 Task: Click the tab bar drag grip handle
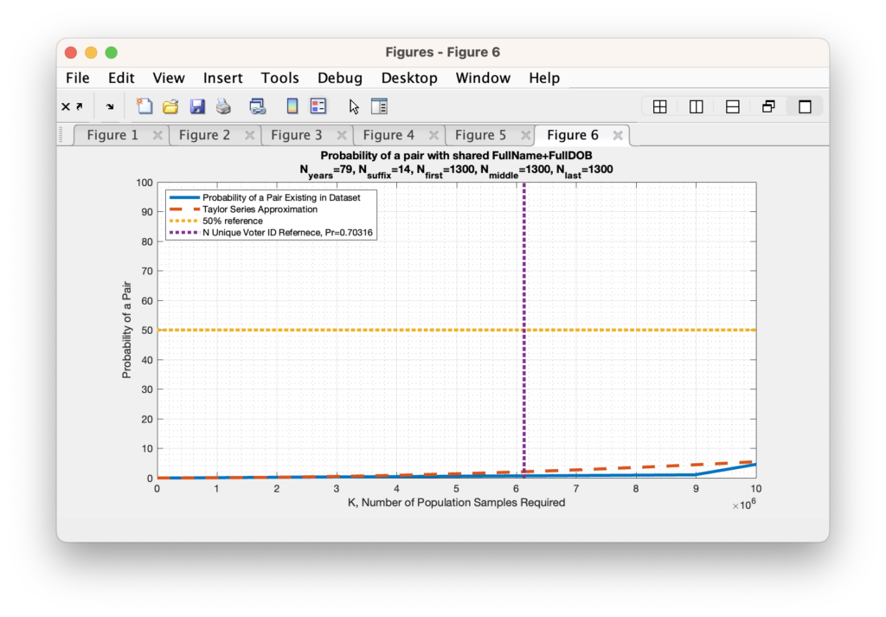(61, 135)
